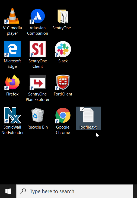Click the taskbar search magnifier icon
Screen dimensions: 137x198
tap(23, 191)
